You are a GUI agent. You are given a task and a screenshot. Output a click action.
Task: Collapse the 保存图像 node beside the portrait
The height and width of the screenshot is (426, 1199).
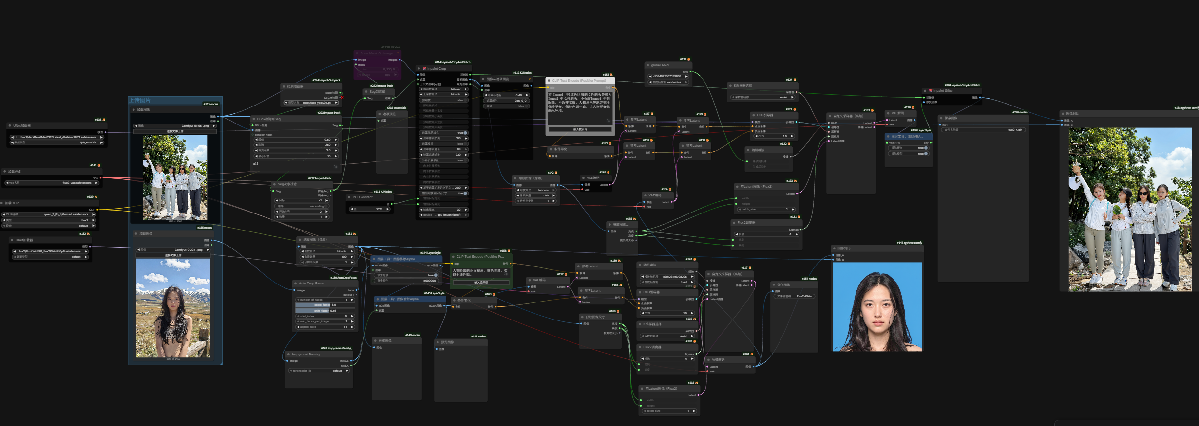coord(774,284)
